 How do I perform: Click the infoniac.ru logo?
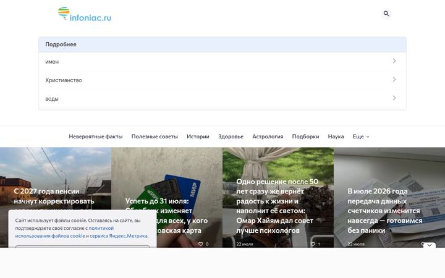click(x=85, y=14)
